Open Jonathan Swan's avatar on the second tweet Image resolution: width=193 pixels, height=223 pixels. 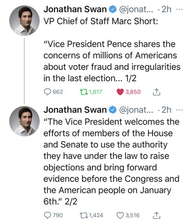click(x=24, y=121)
